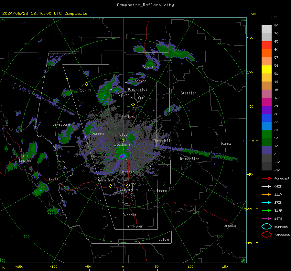
Task: Click the 'Didsbury' map label
Action: click(x=122, y=144)
